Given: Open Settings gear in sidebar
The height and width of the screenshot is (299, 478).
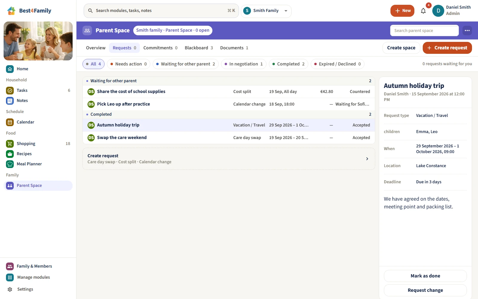Looking at the screenshot, I should [10, 289].
